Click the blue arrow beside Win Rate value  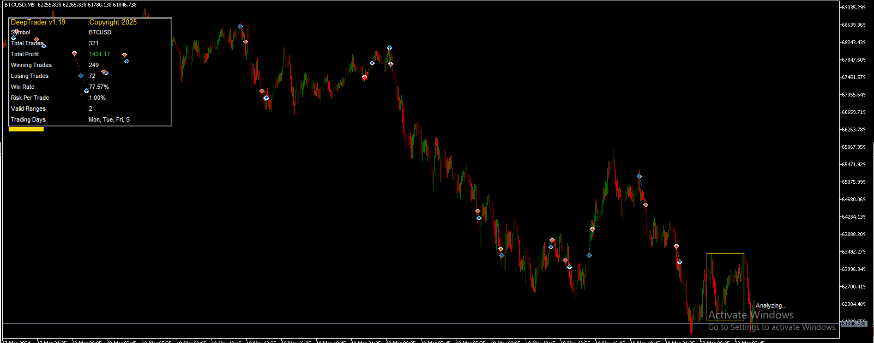point(86,91)
